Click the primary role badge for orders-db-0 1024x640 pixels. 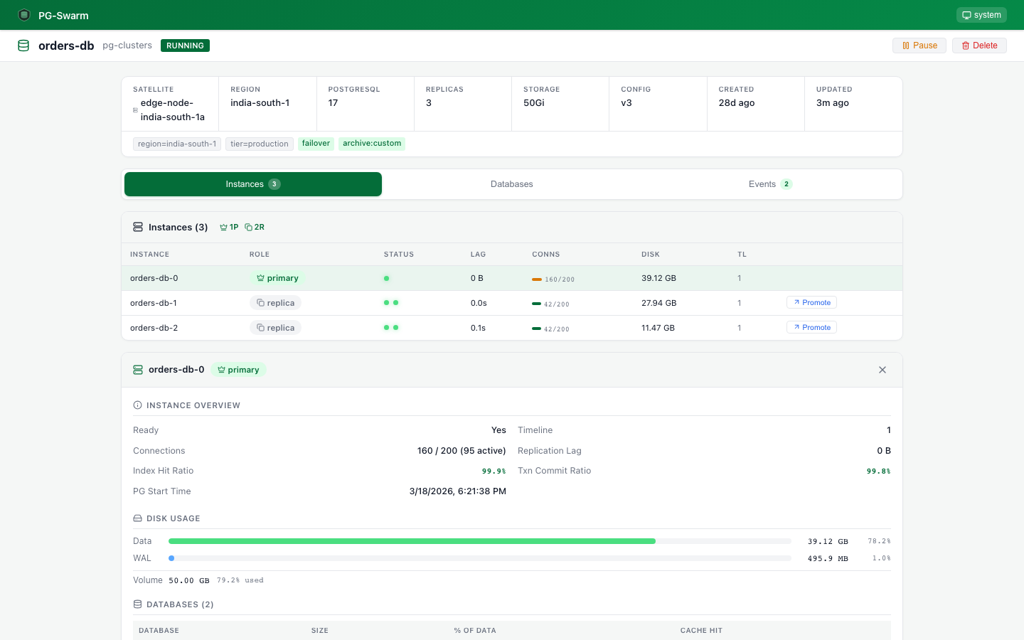point(277,278)
